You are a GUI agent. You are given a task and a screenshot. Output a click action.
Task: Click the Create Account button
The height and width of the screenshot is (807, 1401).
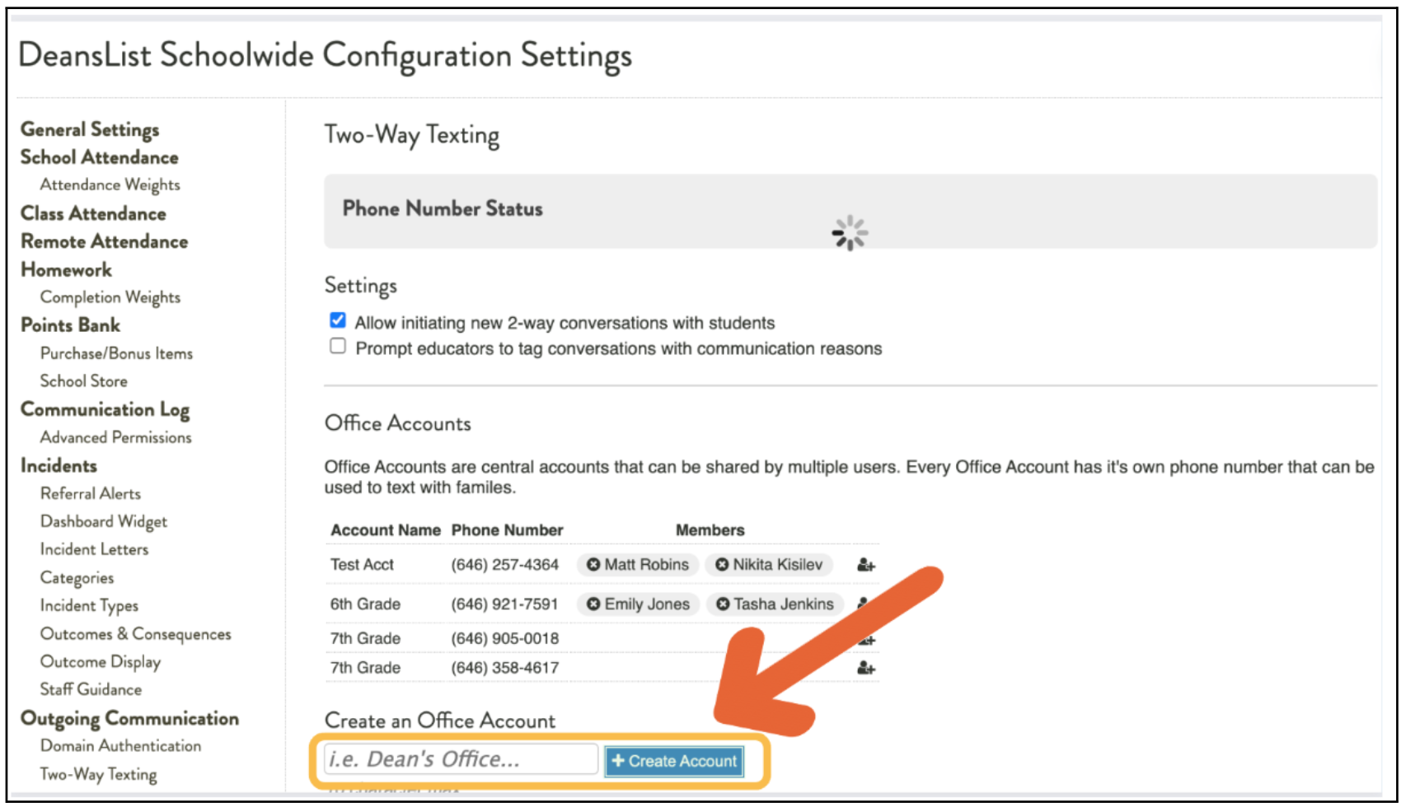[x=674, y=761]
